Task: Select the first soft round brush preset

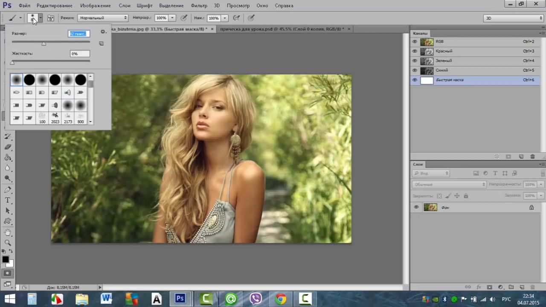Action: point(17,80)
